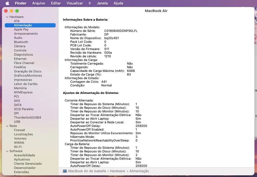The height and width of the screenshot is (177, 257).
Task: Open the Visualizar menu
Action: 74,3
